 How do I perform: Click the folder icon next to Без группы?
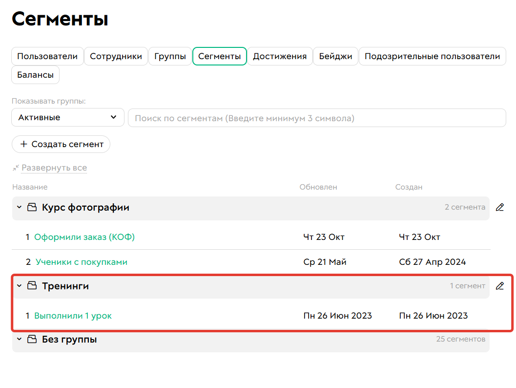point(32,339)
